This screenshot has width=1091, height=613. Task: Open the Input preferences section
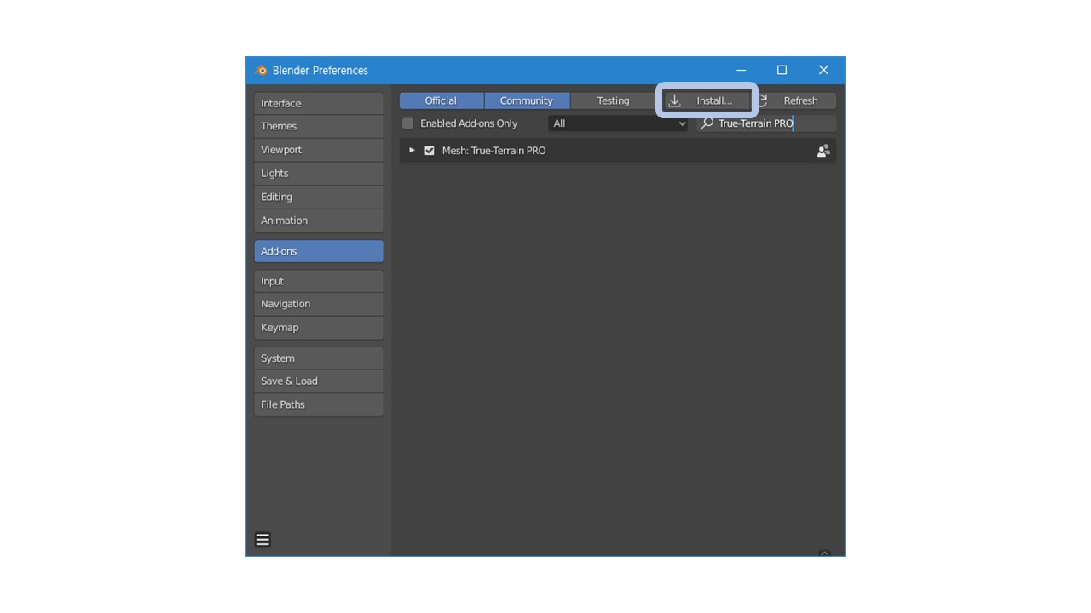(x=319, y=281)
